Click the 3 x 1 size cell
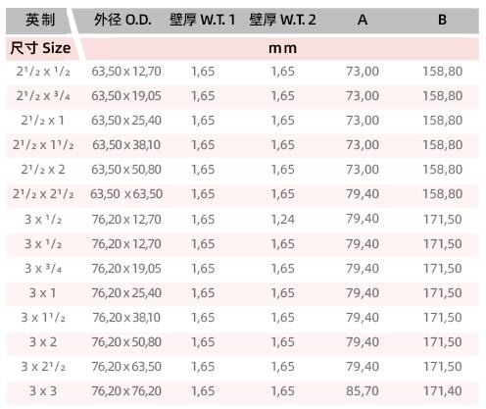486x409 pixels. 43,293
